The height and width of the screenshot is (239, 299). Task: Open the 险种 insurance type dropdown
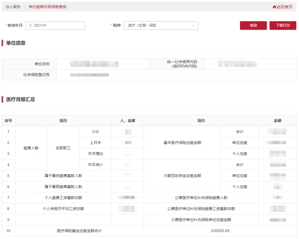coord(161,25)
